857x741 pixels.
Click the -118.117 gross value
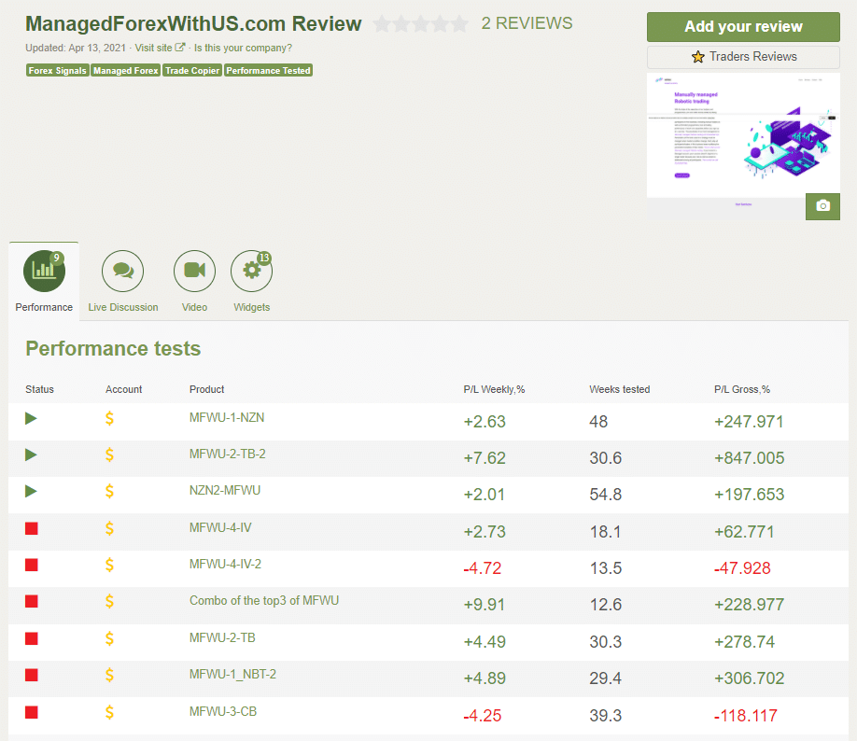pyautogui.click(x=746, y=715)
